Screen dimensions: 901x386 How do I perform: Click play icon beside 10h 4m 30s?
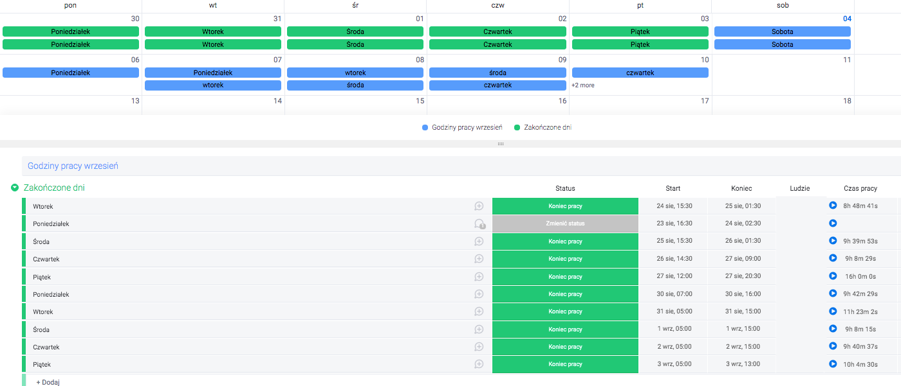click(x=833, y=364)
